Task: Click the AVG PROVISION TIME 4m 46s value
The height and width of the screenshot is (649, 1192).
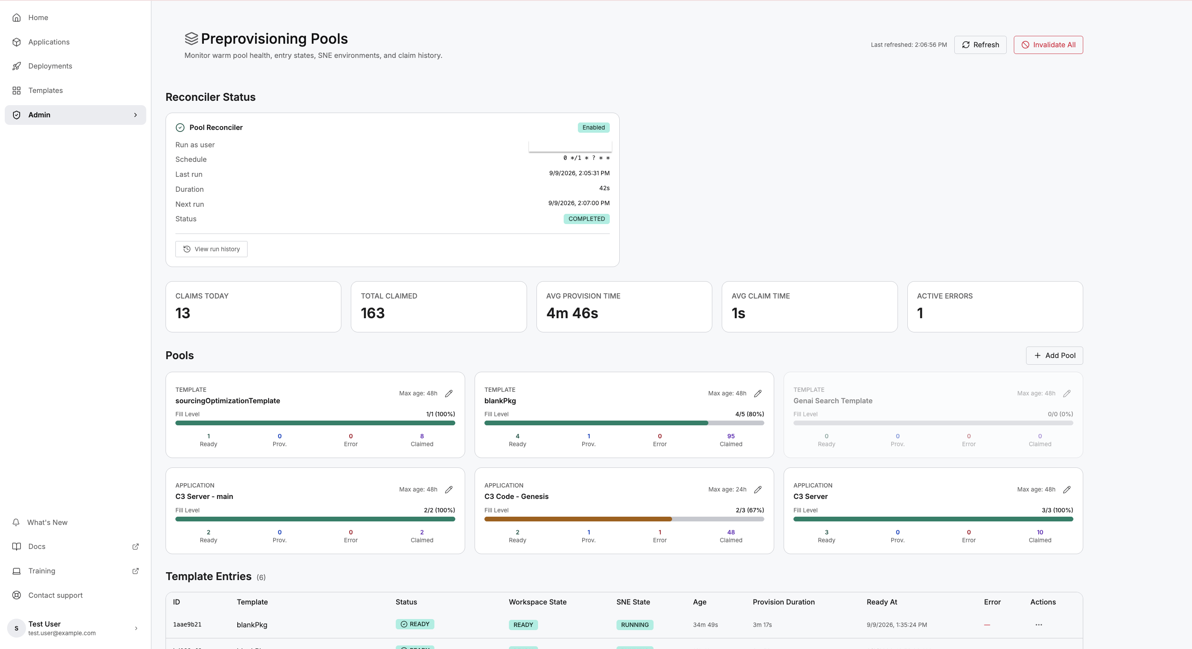Action: click(x=572, y=313)
